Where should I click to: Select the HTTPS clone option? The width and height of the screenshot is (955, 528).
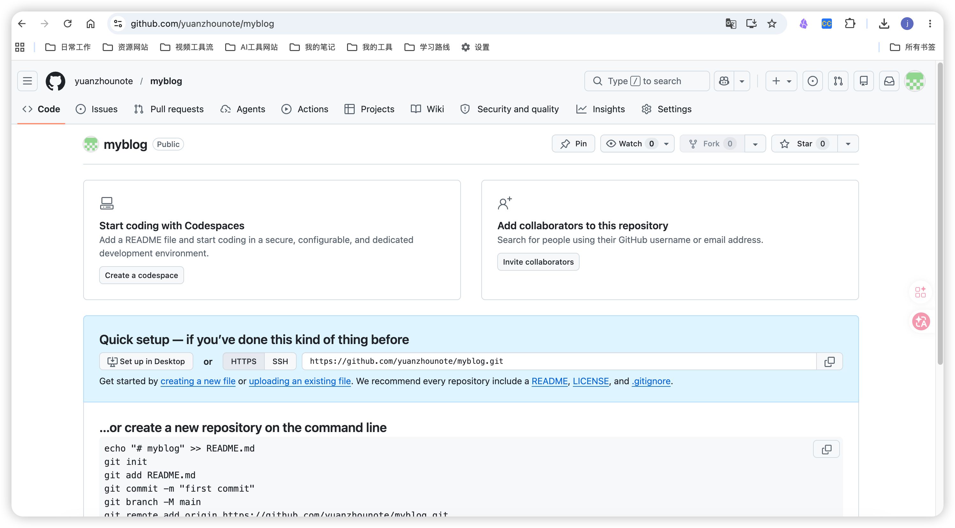pyautogui.click(x=244, y=361)
